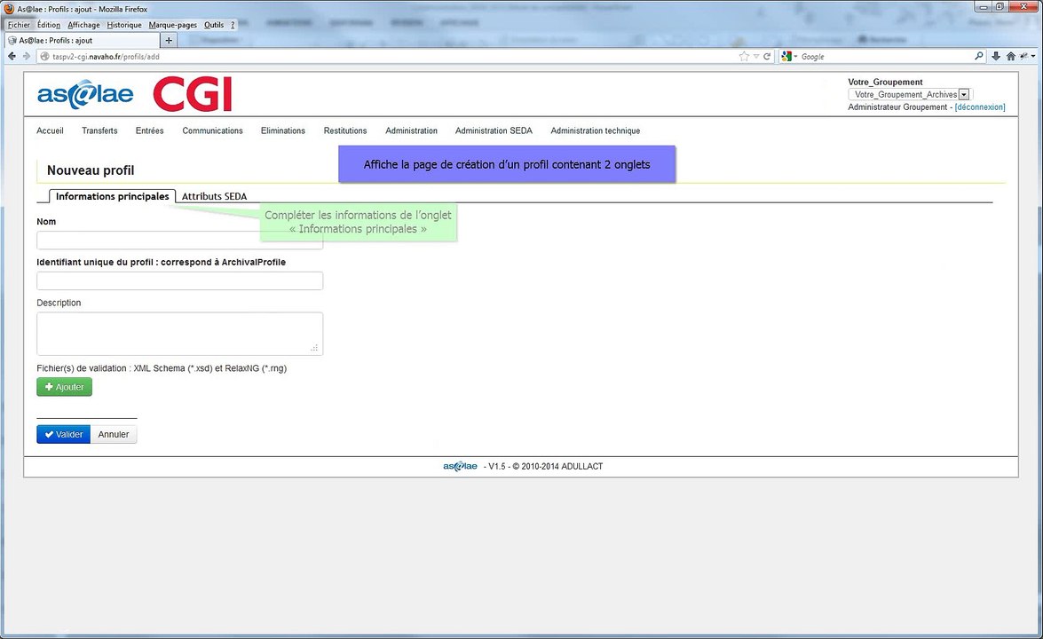Open Fichier menu
1043x639 pixels.
click(x=19, y=25)
